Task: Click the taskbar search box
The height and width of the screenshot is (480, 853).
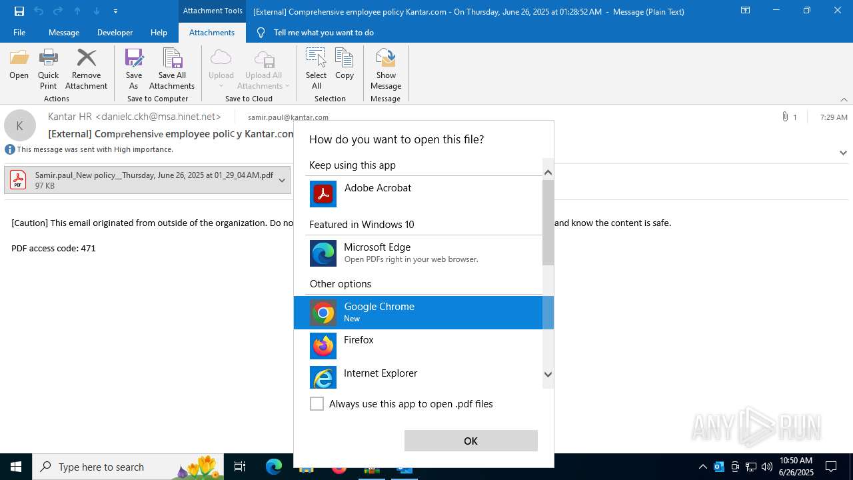Action: 129,467
